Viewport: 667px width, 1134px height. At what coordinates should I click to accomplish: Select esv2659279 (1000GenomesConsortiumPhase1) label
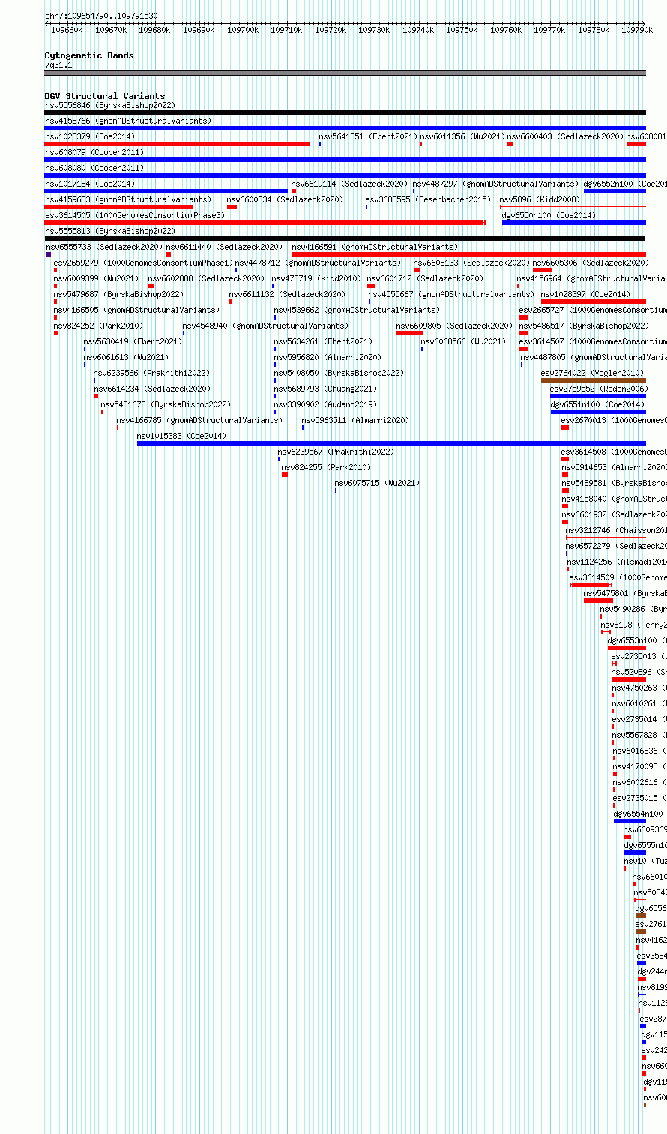[143, 262]
